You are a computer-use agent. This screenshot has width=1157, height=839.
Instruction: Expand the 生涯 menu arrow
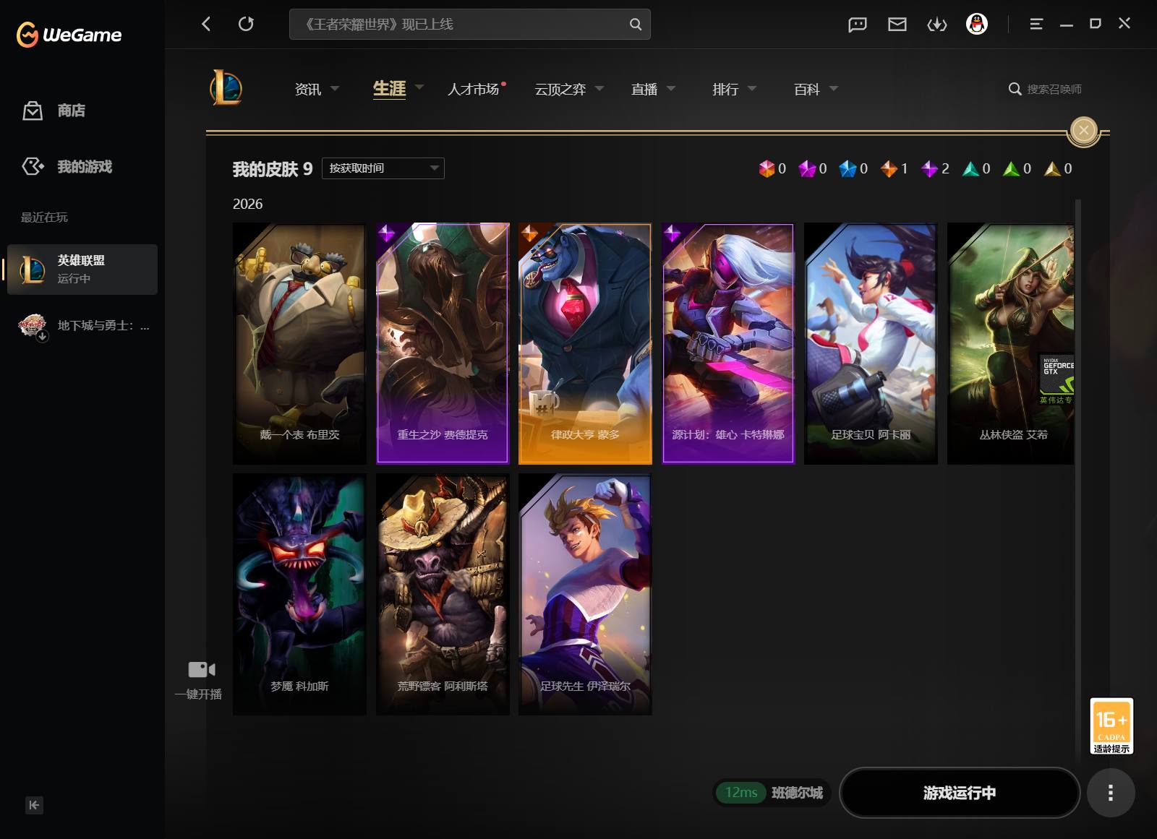click(419, 87)
